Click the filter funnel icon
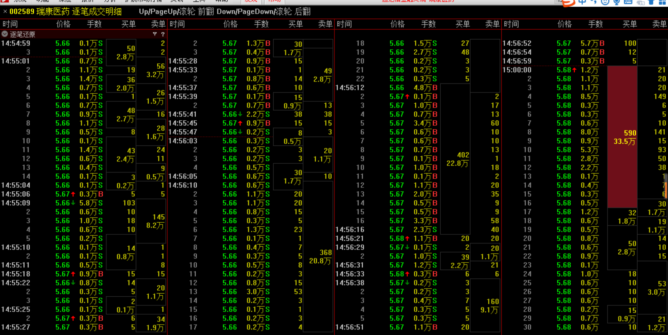This screenshot has height=335, width=668. 155,34
